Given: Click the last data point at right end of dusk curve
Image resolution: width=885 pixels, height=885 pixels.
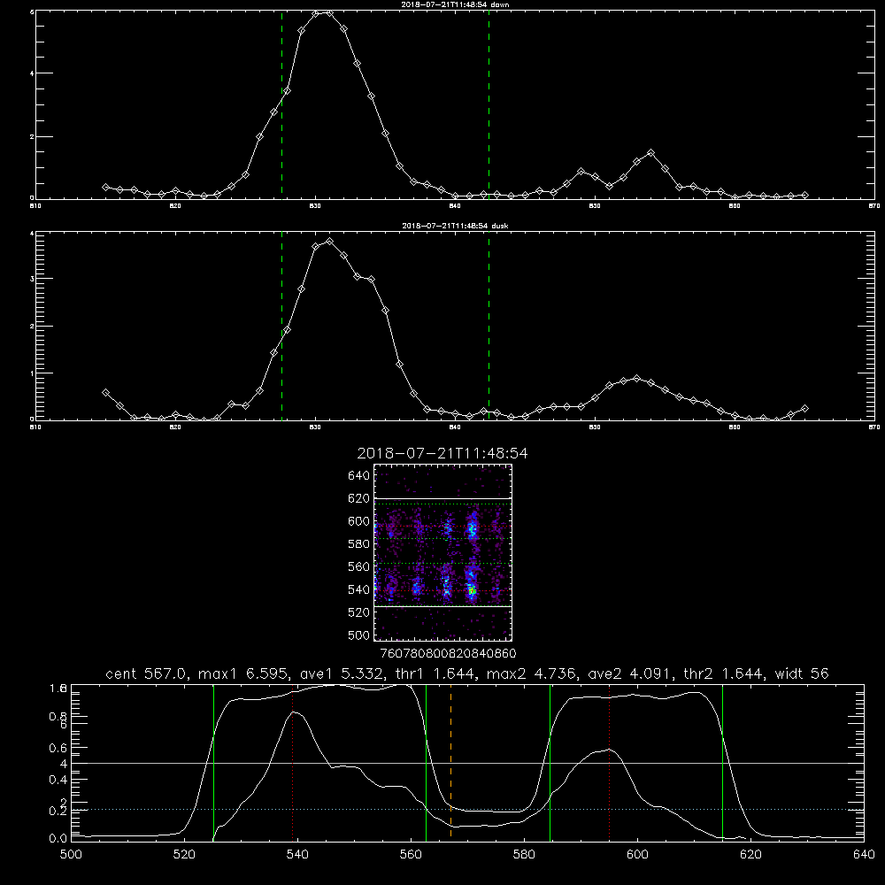Looking at the screenshot, I should tap(804, 408).
